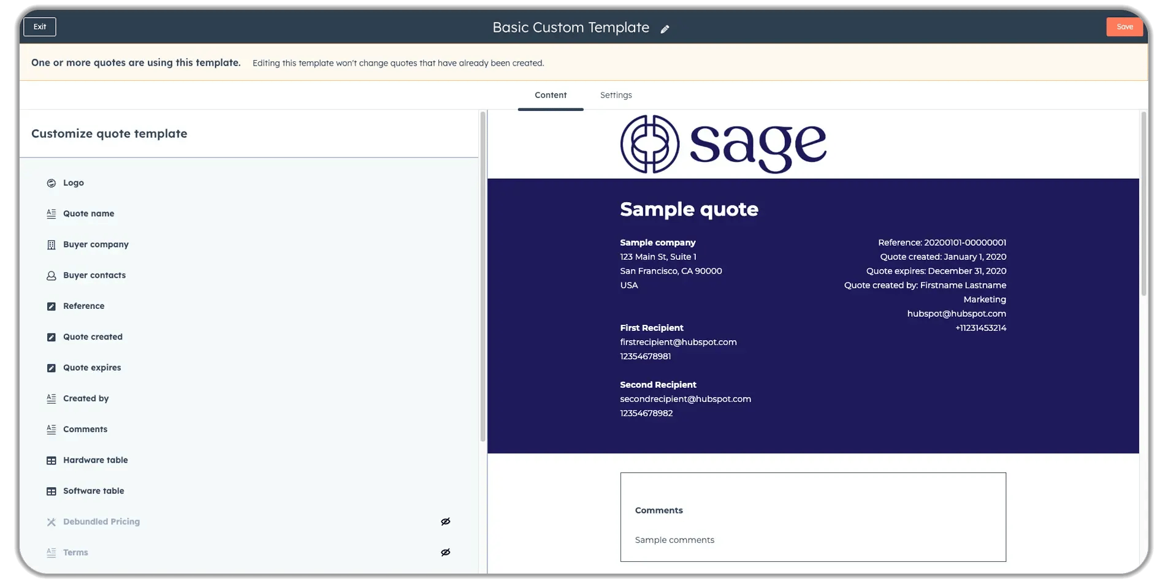Click the Reference checkbox icon
The height and width of the screenshot is (584, 1168).
[52, 306]
